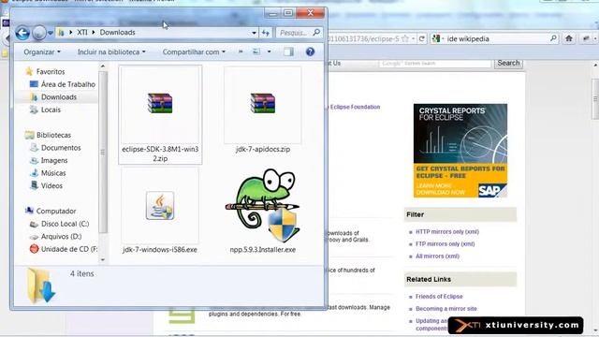Open the recent locations dropdown arrow
Screen dimensions: 599x337
51,33
